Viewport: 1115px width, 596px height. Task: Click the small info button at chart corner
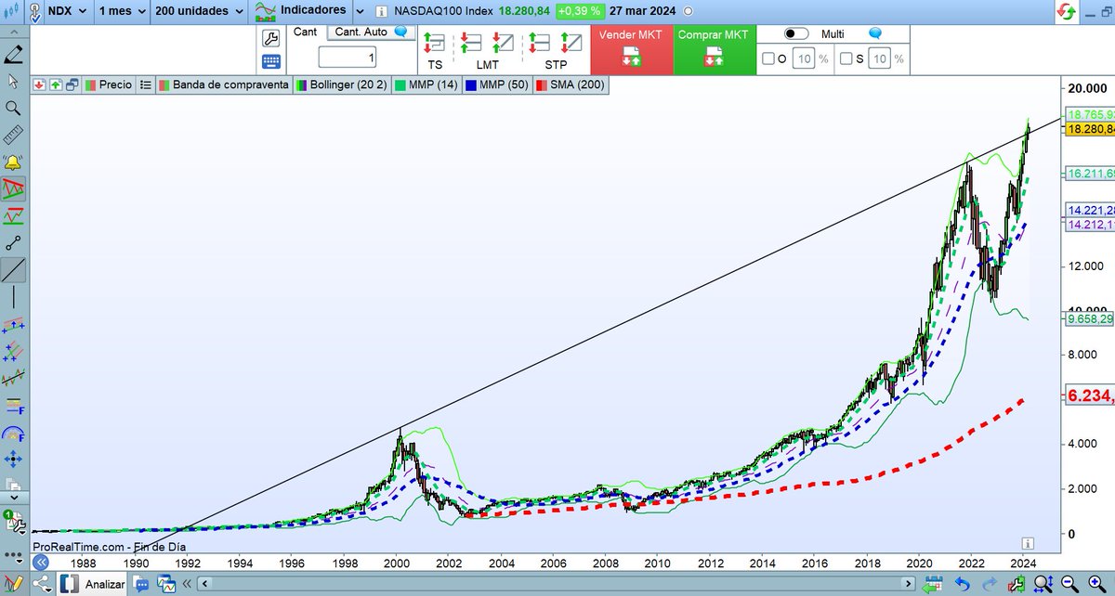(1029, 542)
